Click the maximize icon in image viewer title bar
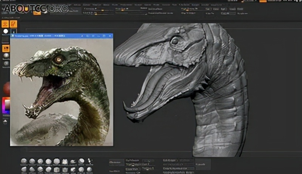 point(104,36)
